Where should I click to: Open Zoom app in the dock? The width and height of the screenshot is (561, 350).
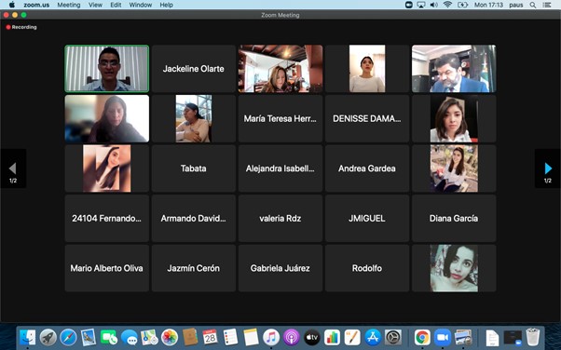coord(443,337)
